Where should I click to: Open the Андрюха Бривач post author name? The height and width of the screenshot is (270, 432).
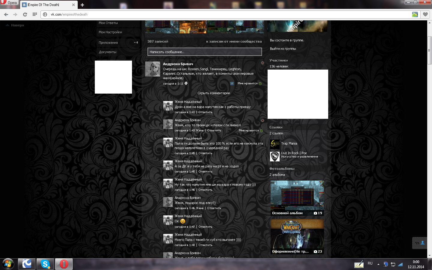pos(178,64)
